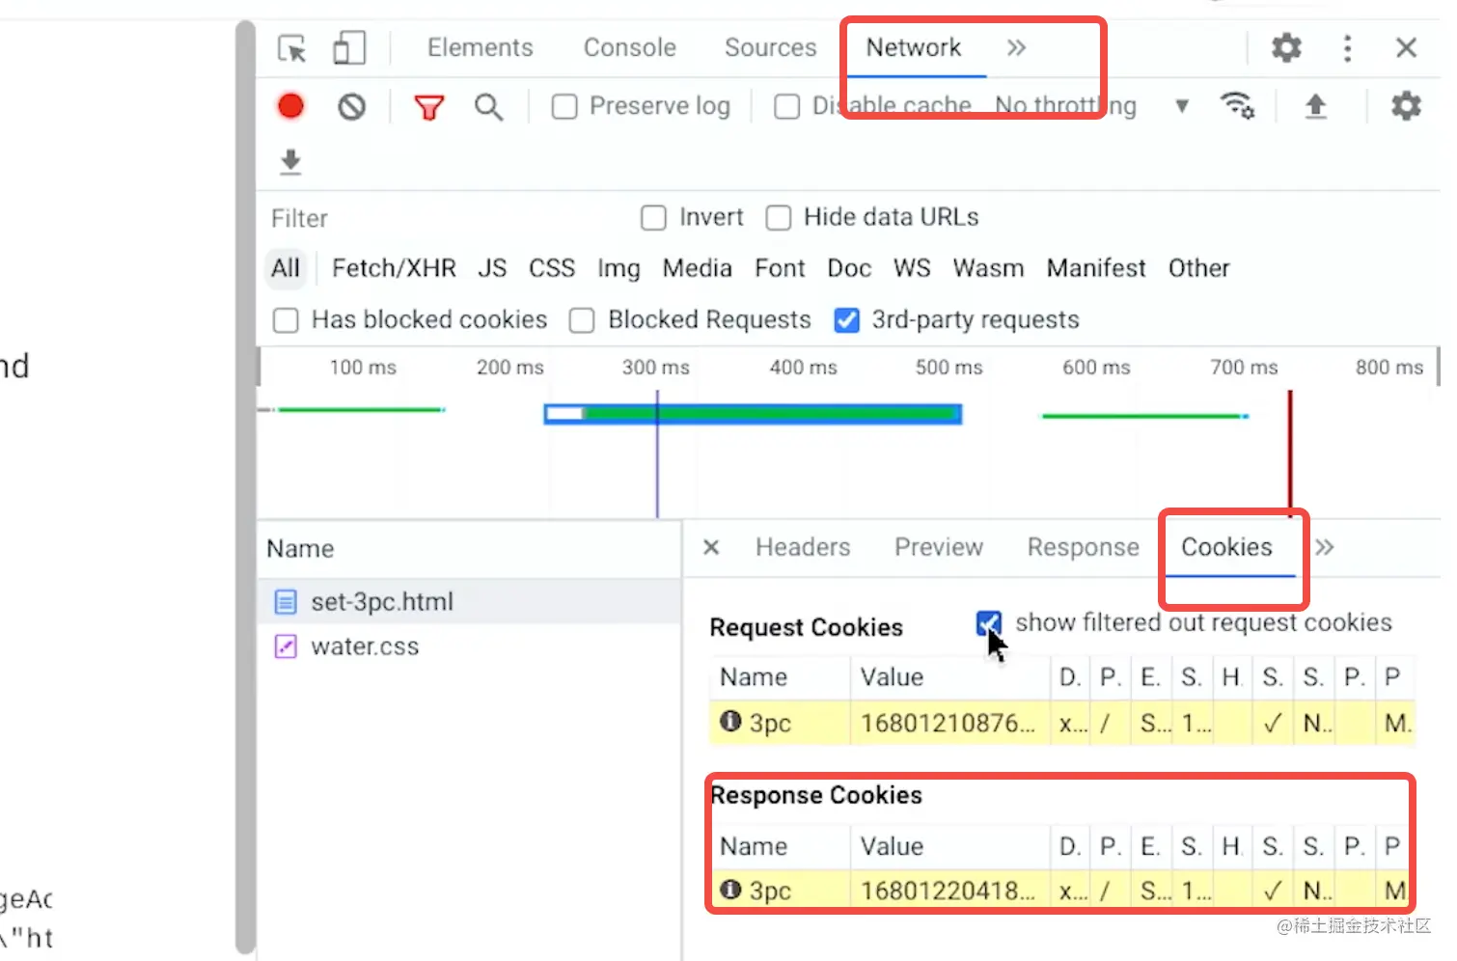This screenshot has width=1457, height=961.
Task: Open DevTools three-dot menu
Action: pyautogui.click(x=1348, y=48)
